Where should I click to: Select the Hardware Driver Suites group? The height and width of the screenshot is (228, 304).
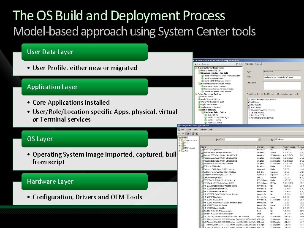(215, 112)
